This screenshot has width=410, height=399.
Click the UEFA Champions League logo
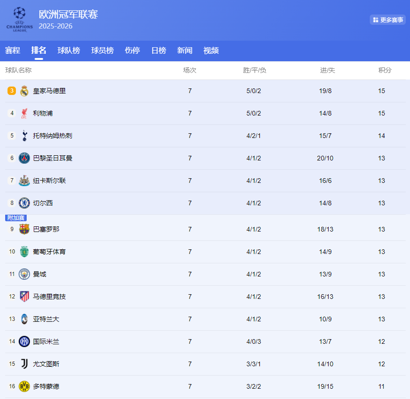(20, 20)
